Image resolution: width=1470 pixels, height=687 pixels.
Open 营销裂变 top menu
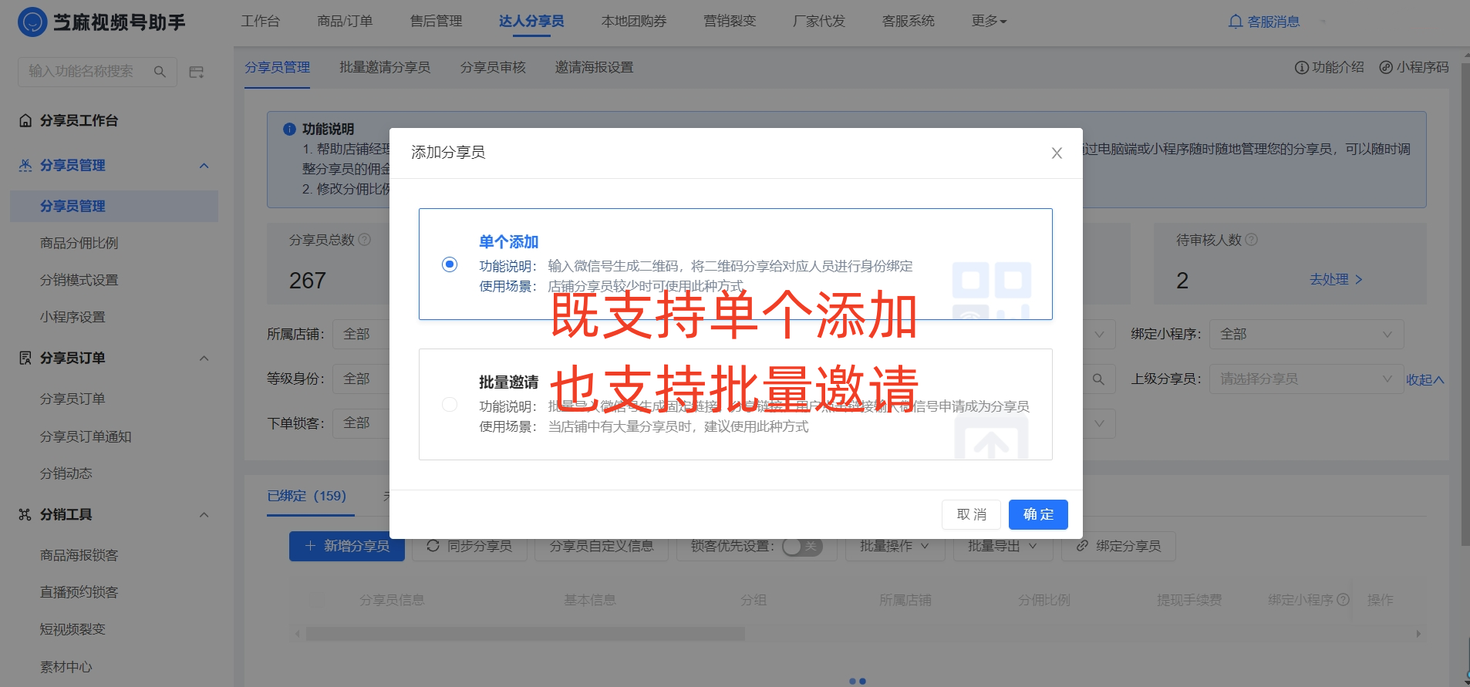pyautogui.click(x=730, y=22)
